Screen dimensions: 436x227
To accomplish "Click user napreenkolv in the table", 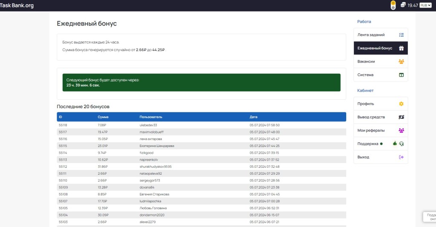I will [x=149, y=160].
